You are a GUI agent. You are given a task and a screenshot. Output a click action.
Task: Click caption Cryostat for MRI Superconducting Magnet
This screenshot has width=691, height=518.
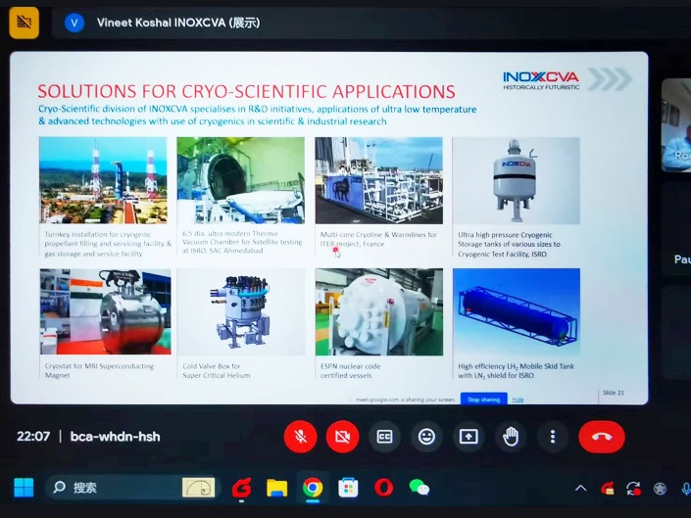[x=99, y=370]
